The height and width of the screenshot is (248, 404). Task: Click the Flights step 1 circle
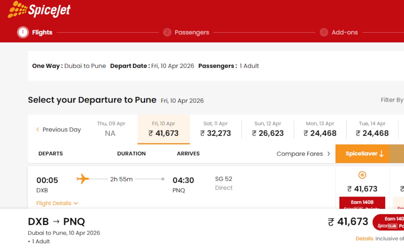23,33
